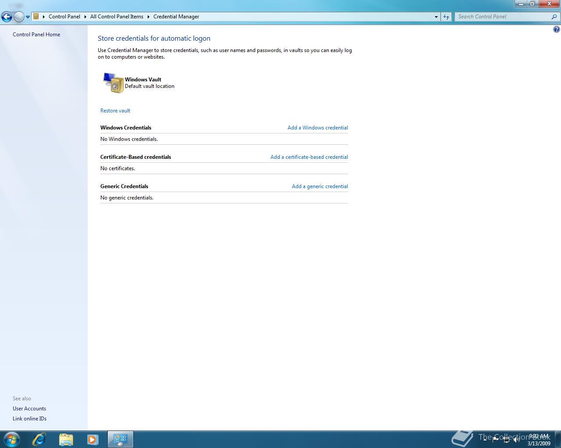Click the 'No certificates.' text
This screenshot has width=561, height=448.
(x=117, y=168)
